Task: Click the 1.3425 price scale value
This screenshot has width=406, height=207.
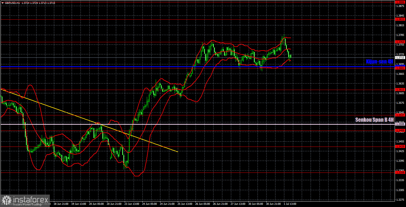Action: 400,151
